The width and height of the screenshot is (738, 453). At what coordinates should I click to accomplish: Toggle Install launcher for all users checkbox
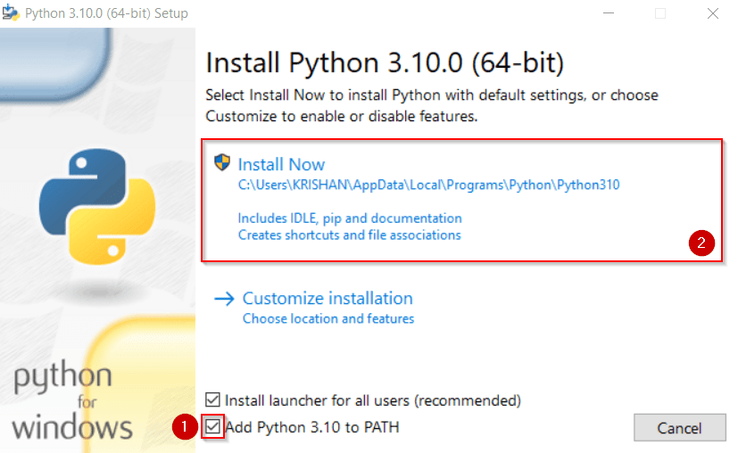(212, 399)
